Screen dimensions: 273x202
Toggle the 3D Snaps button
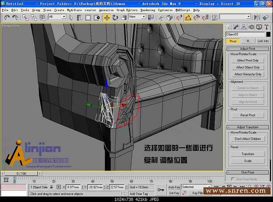pyautogui.click(x=179, y=18)
